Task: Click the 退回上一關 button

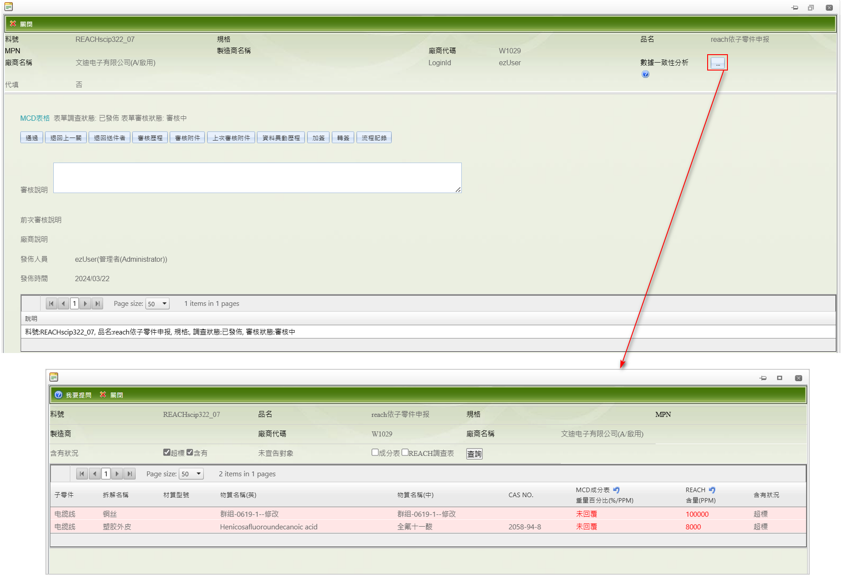Action: pos(66,138)
